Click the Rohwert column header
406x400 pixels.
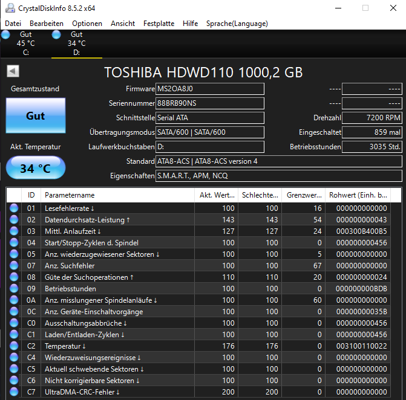[x=358, y=195]
